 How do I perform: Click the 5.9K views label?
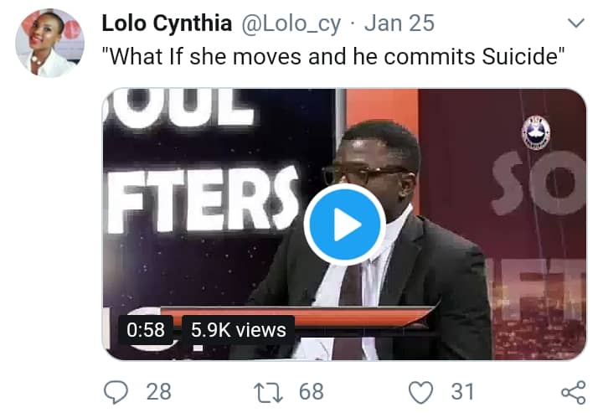click(238, 329)
